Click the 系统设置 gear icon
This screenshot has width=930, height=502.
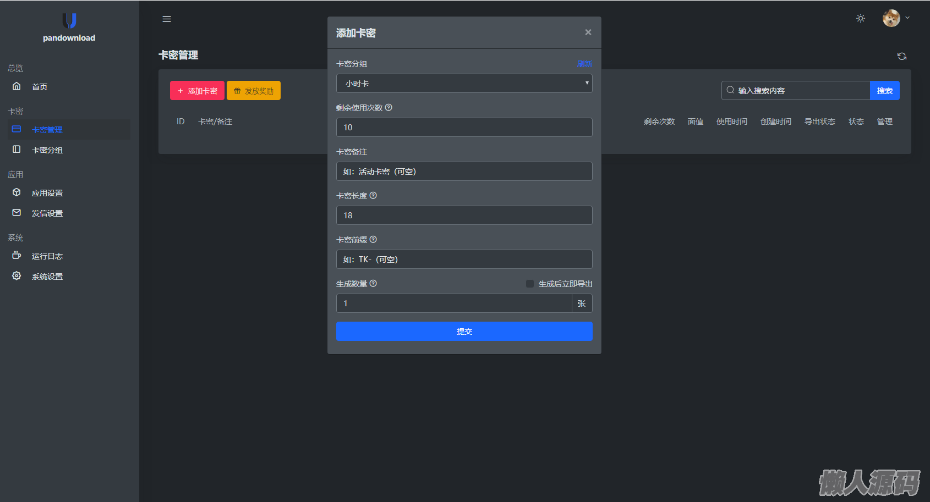(x=17, y=276)
